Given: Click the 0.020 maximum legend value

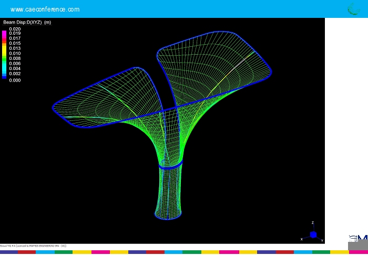Looking at the screenshot, I should click(x=15, y=29).
